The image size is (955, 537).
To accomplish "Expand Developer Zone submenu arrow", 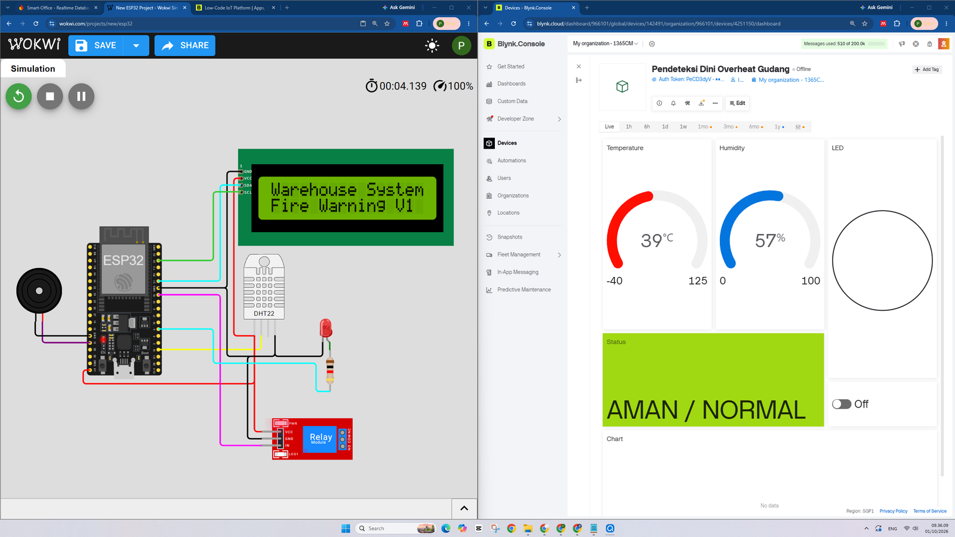I will coord(559,119).
